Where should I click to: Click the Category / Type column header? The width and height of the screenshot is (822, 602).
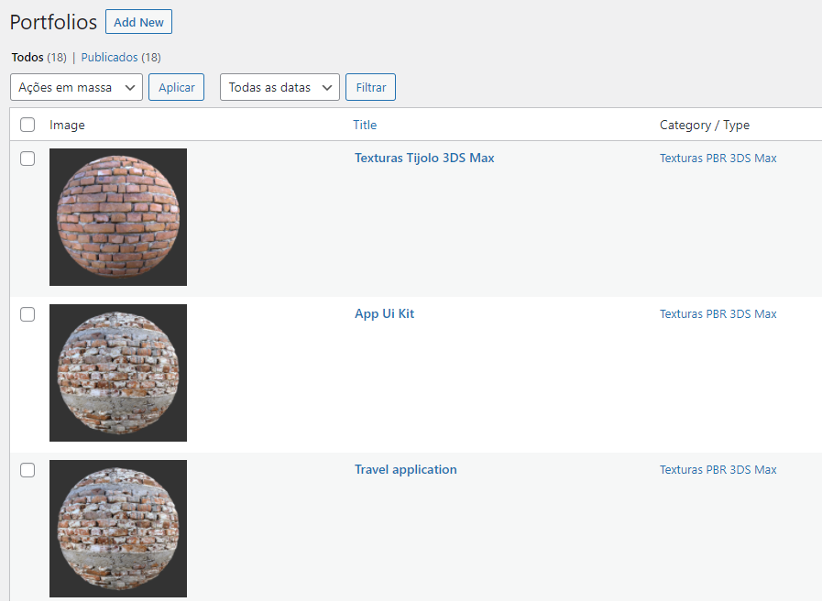tap(705, 125)
